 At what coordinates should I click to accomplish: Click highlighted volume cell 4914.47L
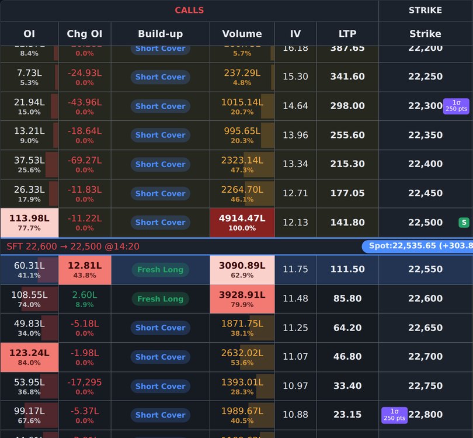click(x=242, y=223)
